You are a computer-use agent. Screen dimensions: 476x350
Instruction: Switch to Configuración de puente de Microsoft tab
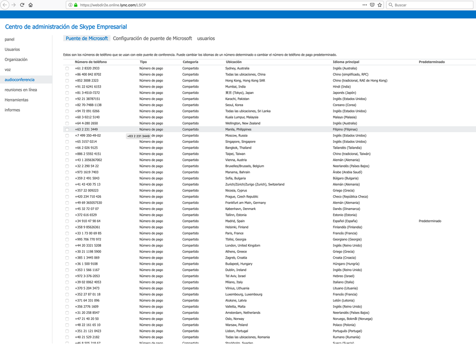[152, 39]
